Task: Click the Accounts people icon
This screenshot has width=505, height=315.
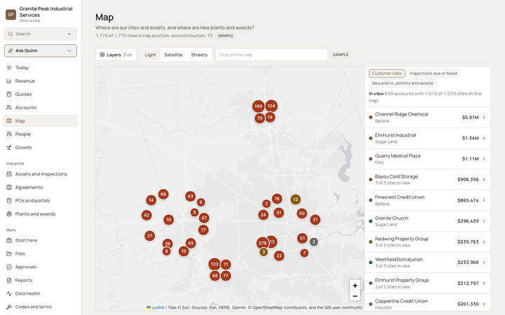Action: click(x=9, y=107)
